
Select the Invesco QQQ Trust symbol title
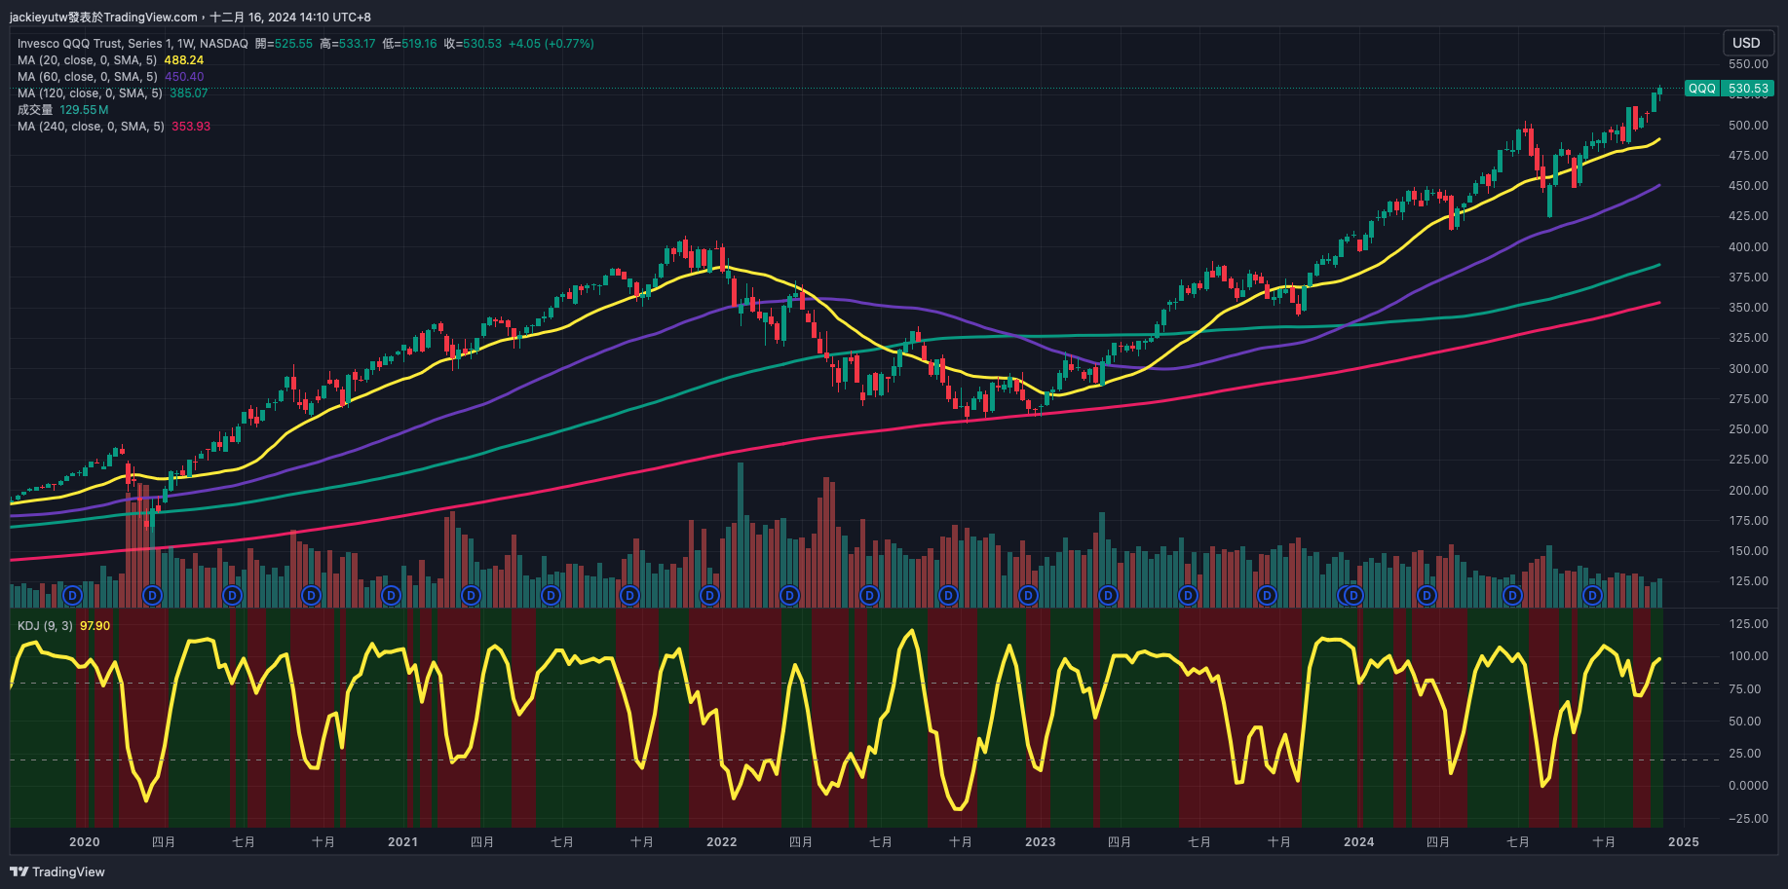coord(133,44)
